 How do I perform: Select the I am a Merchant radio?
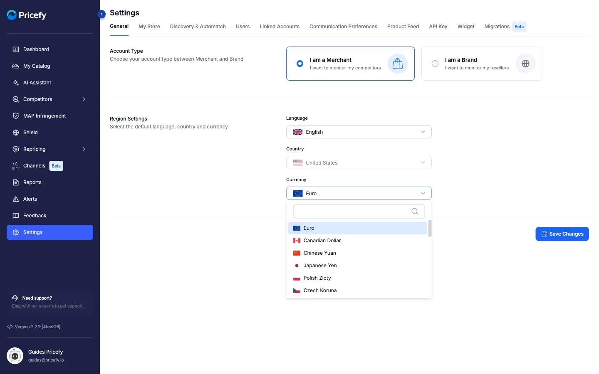(x=300, y=64)
